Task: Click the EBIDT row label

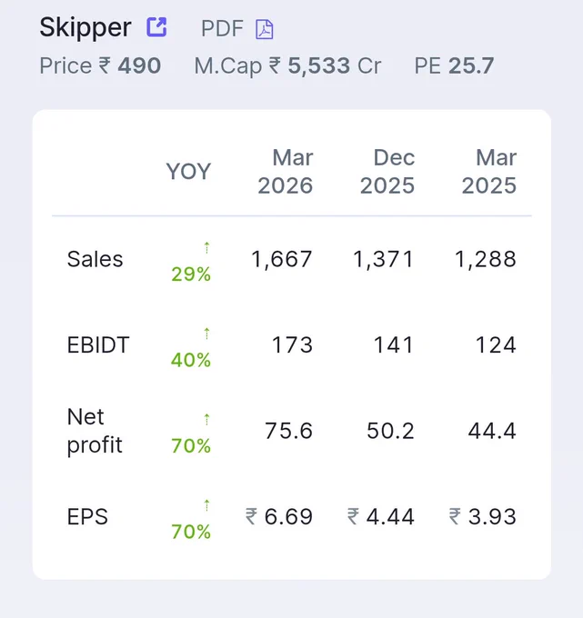Action: click(x=98, y=344)
